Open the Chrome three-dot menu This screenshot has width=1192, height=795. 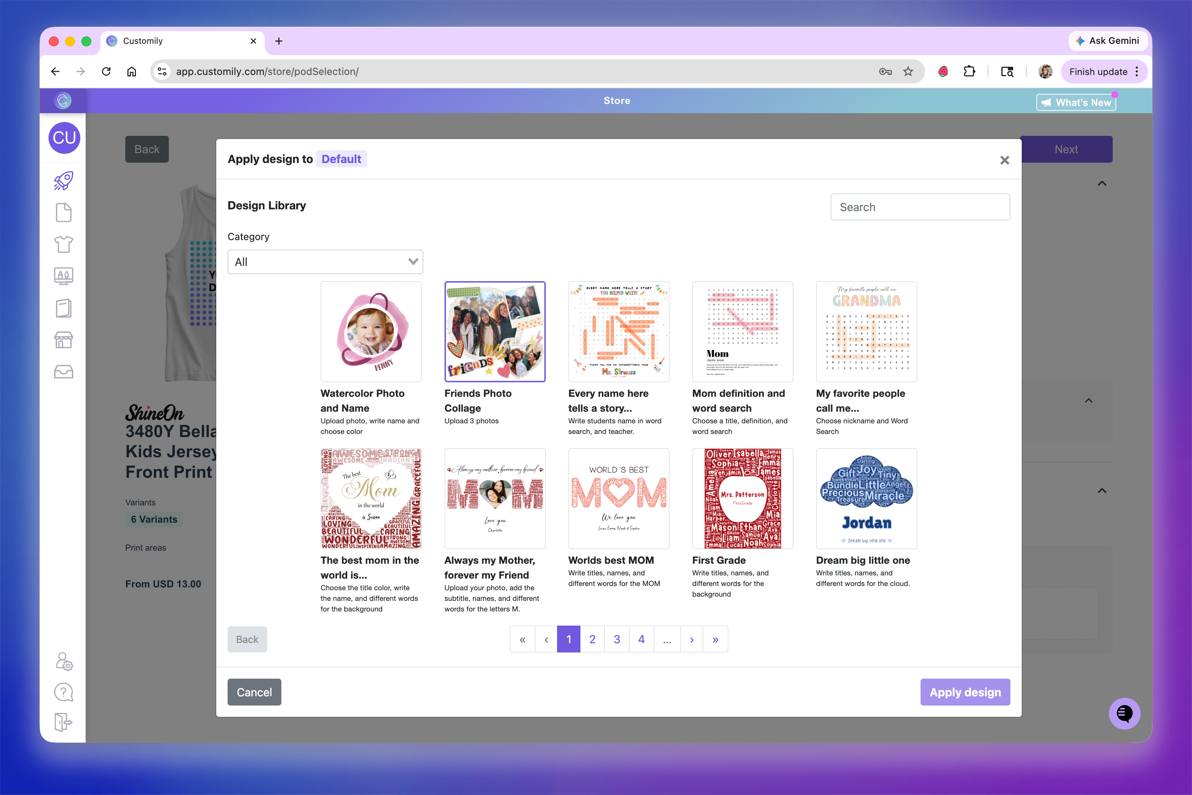click(1137, 71)
